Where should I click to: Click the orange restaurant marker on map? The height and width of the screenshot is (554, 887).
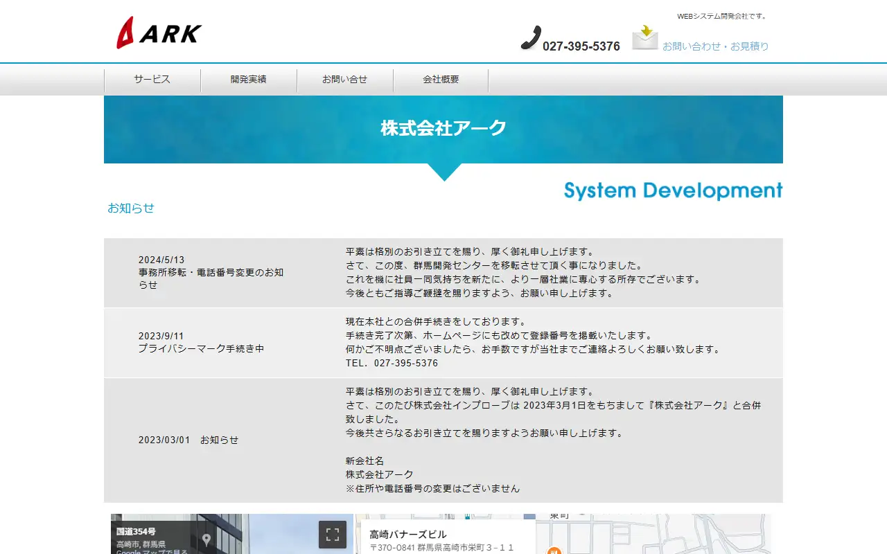(x=554, y=551)
